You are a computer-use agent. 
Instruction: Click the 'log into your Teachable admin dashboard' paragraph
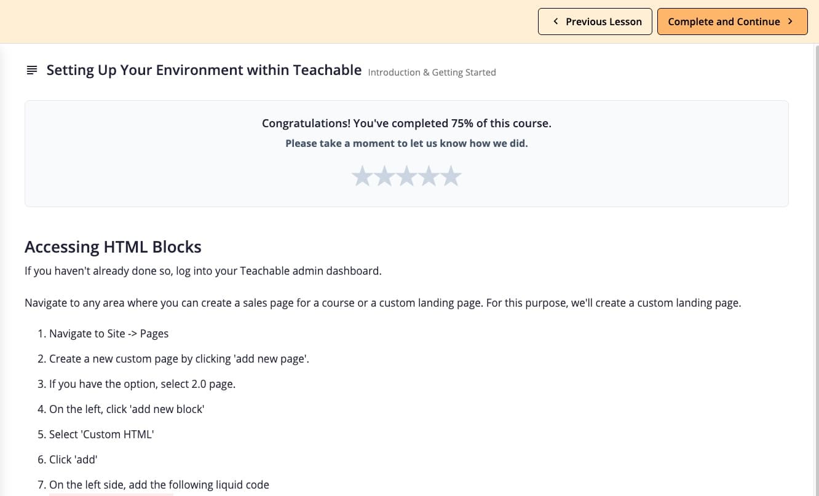click(203, 271)
